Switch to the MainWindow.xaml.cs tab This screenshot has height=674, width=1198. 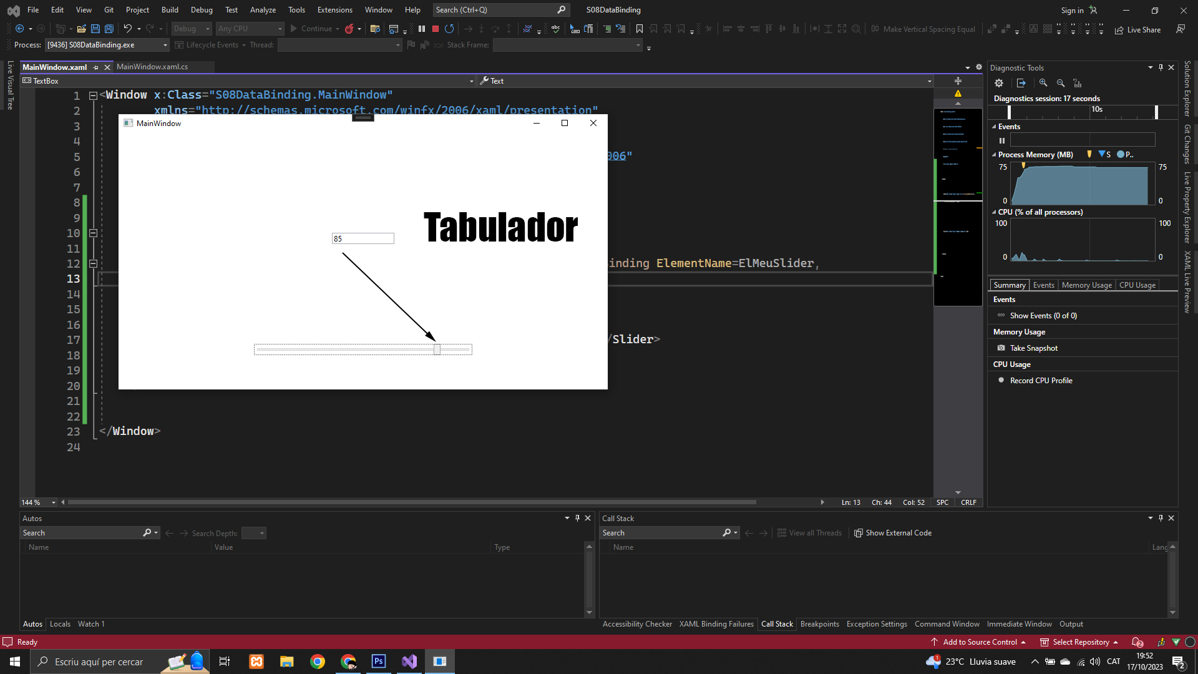[152, 67]
